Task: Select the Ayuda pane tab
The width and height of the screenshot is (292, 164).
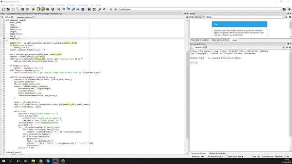Action: click(235, 40)
